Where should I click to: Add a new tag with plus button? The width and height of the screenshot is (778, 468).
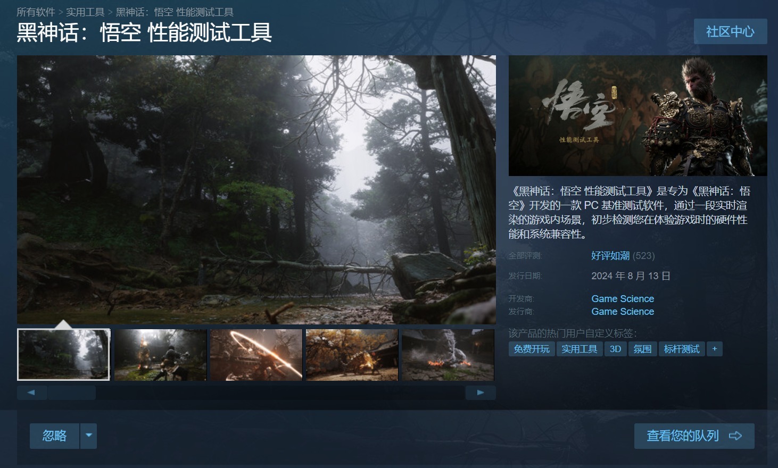click(715, 349)
